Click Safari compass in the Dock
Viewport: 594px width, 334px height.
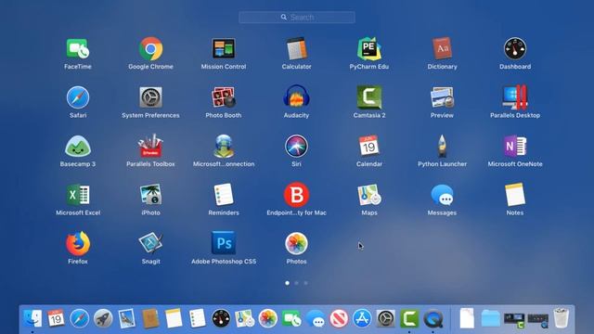79,318
